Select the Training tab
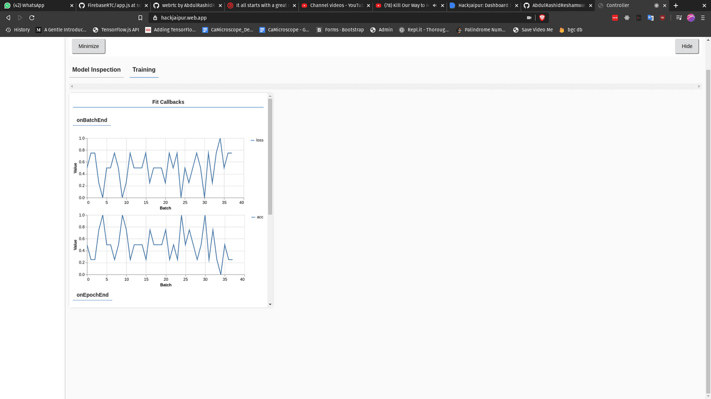Screen dimensions: 711x399 point(144,69)
